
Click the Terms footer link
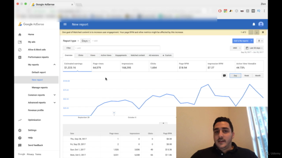click(x=38, y=154)
